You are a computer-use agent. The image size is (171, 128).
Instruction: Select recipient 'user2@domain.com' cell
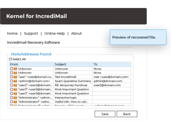[111, 85]
